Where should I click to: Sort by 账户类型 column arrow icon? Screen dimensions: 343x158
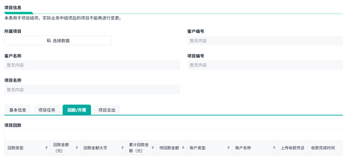[228, 148]
